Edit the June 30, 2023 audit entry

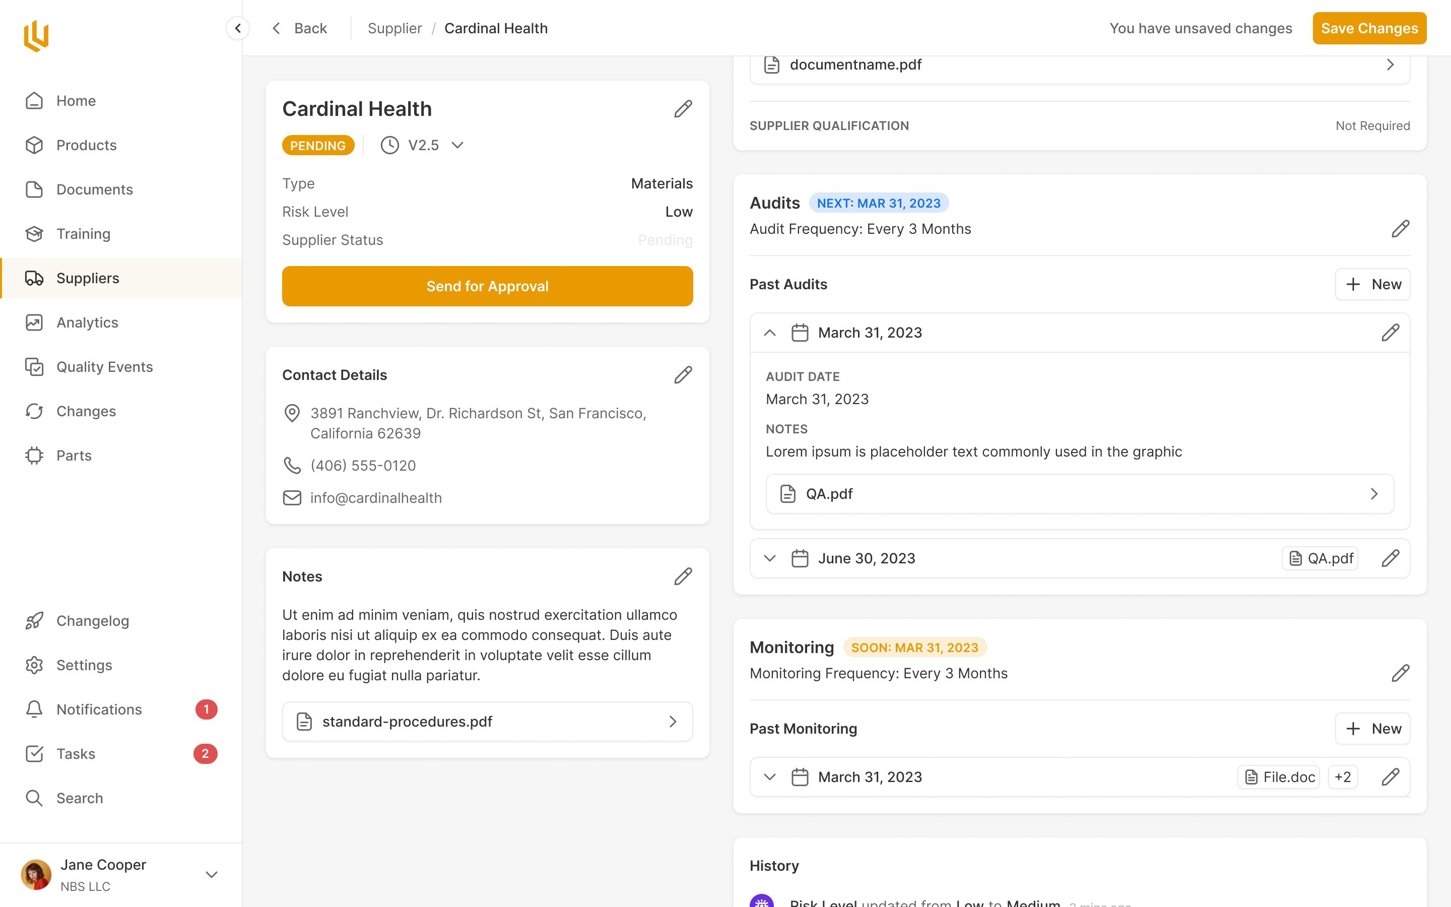[x=1390, y=558]
